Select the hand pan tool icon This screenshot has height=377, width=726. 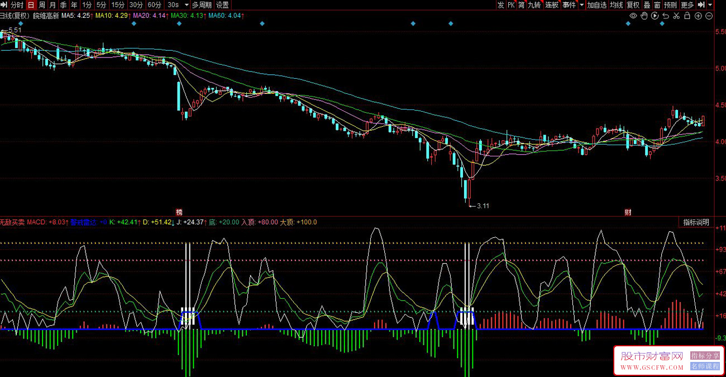[x=644, y=16]
